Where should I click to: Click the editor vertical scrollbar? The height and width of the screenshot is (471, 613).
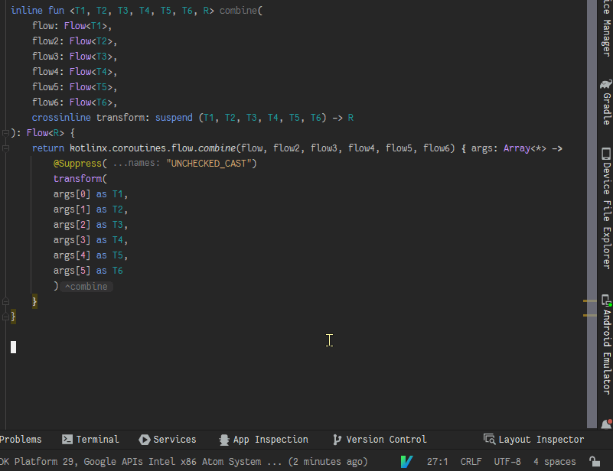592,214
